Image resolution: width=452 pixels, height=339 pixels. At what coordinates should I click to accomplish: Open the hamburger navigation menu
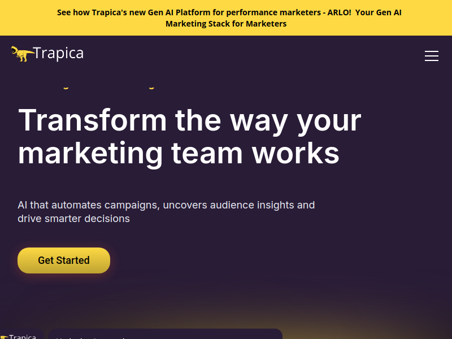point(432,56)
